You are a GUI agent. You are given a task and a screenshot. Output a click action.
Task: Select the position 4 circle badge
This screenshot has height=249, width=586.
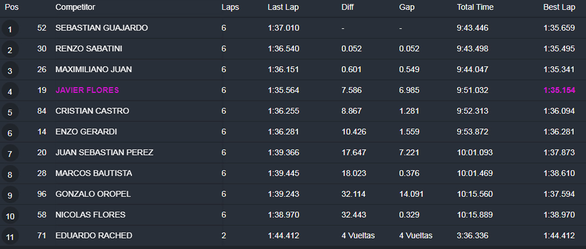(x=10, y=92)
